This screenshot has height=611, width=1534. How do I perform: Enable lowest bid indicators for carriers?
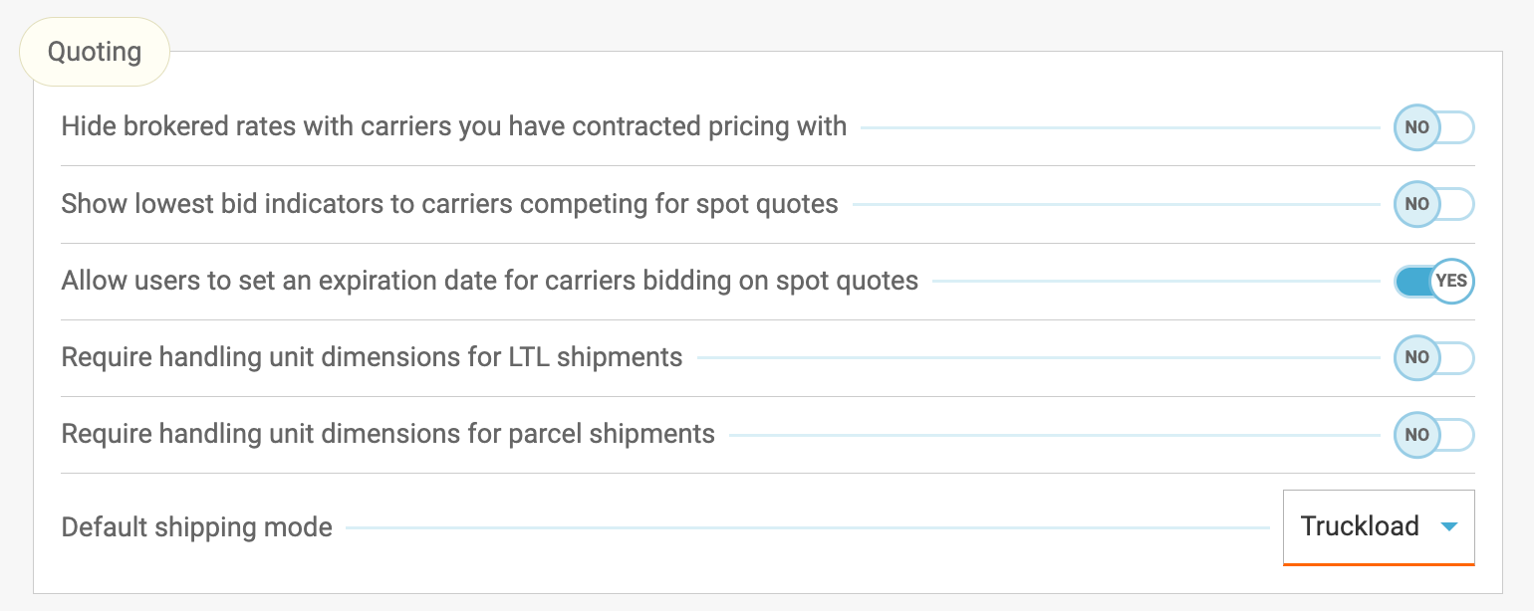tap(1433, 204)
